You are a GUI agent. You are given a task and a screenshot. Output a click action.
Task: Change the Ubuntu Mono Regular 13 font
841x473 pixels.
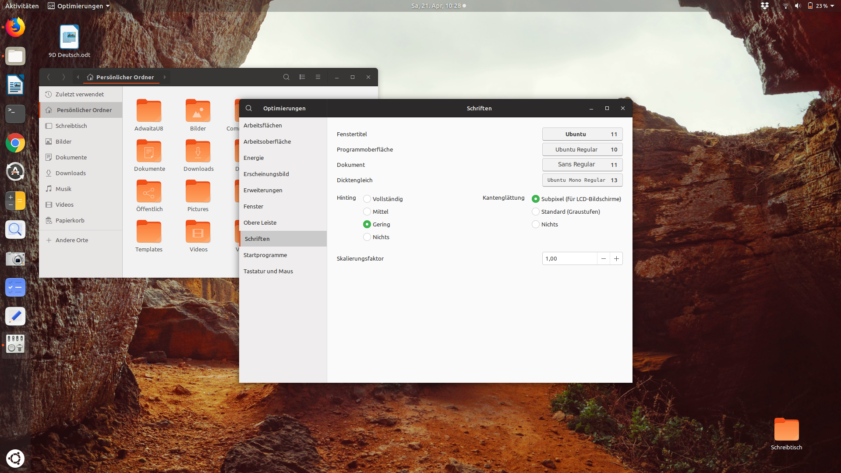(582, 180)
